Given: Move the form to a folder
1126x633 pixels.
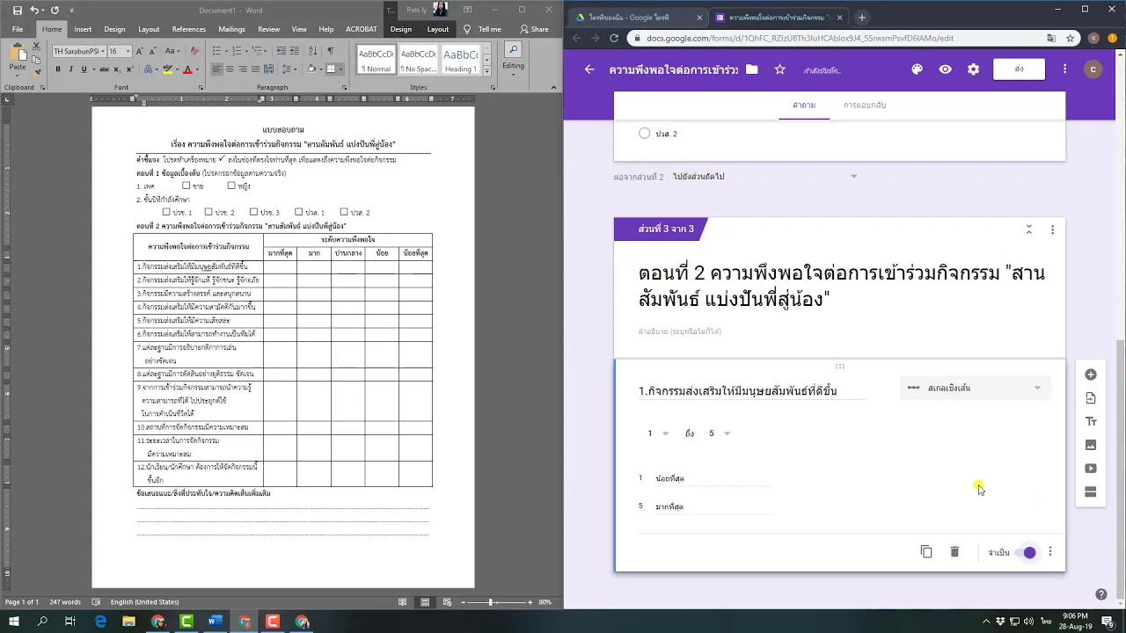Looking at the screenshot, I should 751,69.
